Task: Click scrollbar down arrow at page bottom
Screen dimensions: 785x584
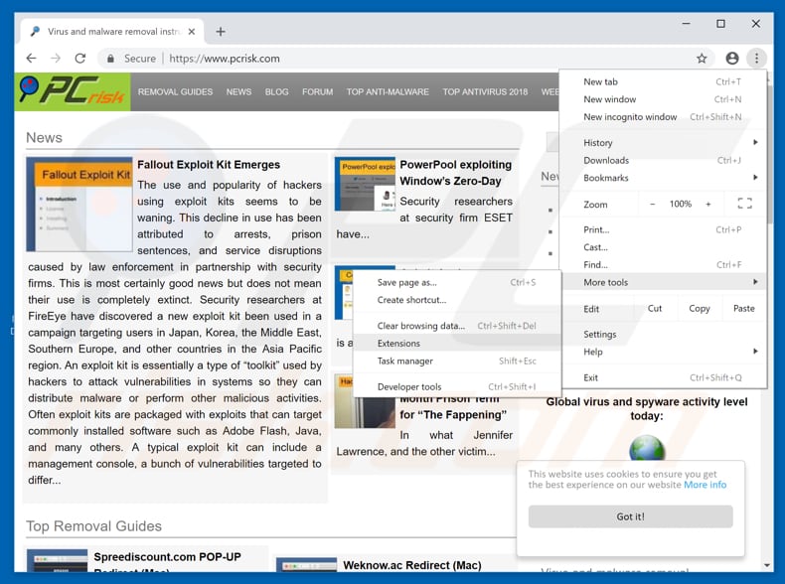Action: (767, 565)
